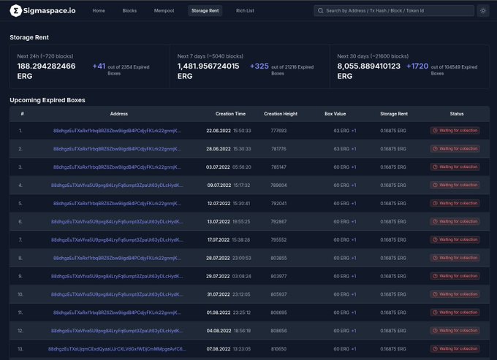497x360 pixels.
Task: Click creation date 22.06.2022
Action: coord(219,131)
